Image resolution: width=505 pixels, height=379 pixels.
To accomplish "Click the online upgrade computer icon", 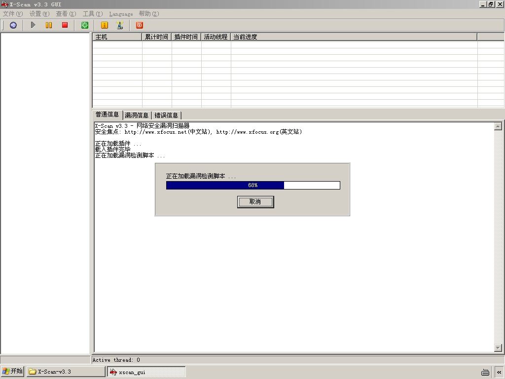I will (x=120, y=25).
